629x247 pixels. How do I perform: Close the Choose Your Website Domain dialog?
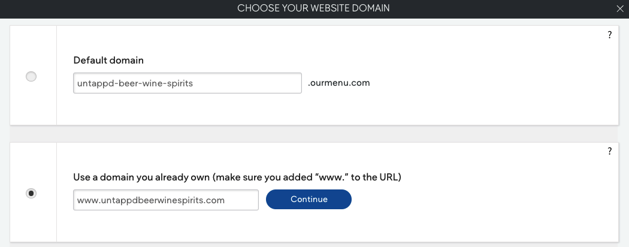(x=620, y=9)
